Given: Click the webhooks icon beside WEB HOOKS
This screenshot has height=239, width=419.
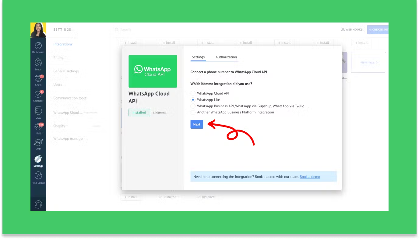Looking at the screenshot, I should click(x=343, y=29).
